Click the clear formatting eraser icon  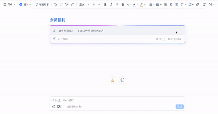72,5
